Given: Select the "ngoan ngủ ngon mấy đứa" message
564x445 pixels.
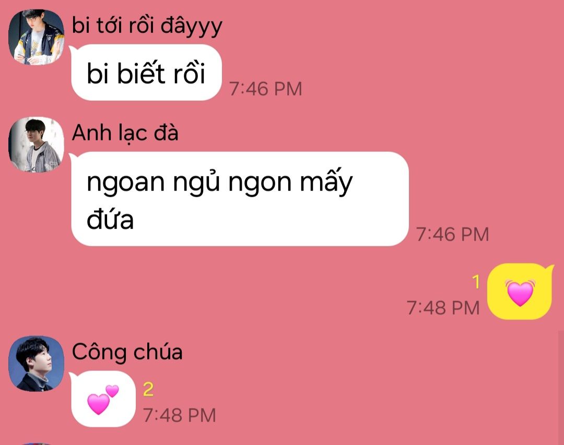Looking at the screenshot, I should pos(239,199).
